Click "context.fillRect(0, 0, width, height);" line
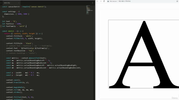This screenshot has height=100, width=179. pos(24,38)
